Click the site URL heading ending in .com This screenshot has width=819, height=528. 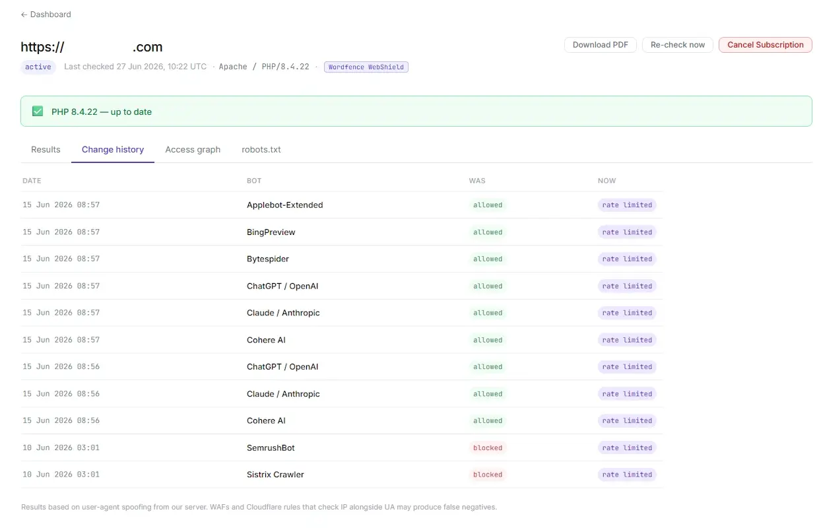pos(92,47)
